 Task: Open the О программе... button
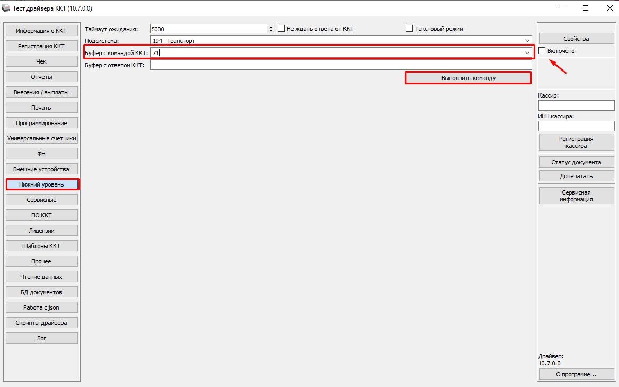[577, 374]
